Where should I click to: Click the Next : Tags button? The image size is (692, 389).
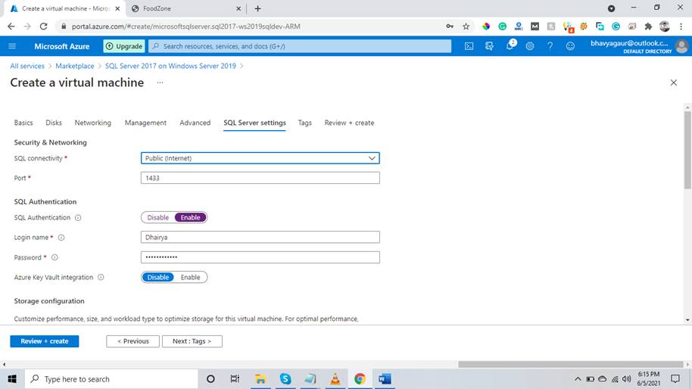click(192, 341)
